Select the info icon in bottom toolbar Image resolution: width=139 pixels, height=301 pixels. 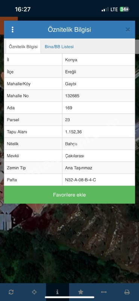[57, 292]
